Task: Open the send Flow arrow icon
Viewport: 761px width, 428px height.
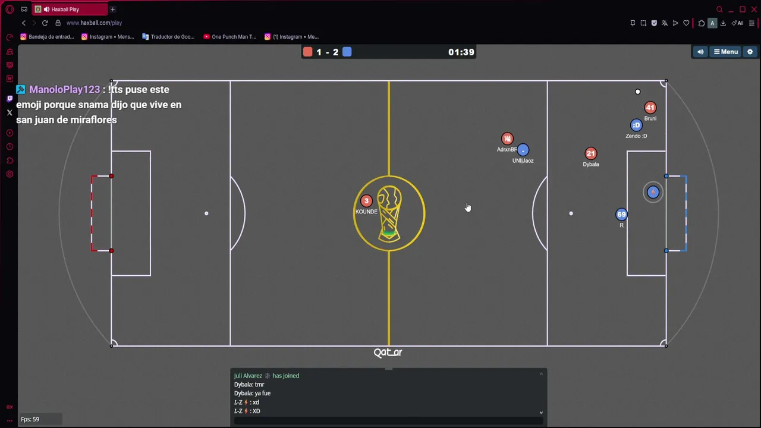Action: coord(675,23)
